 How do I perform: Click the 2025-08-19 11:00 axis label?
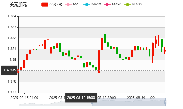click(141, 98)
